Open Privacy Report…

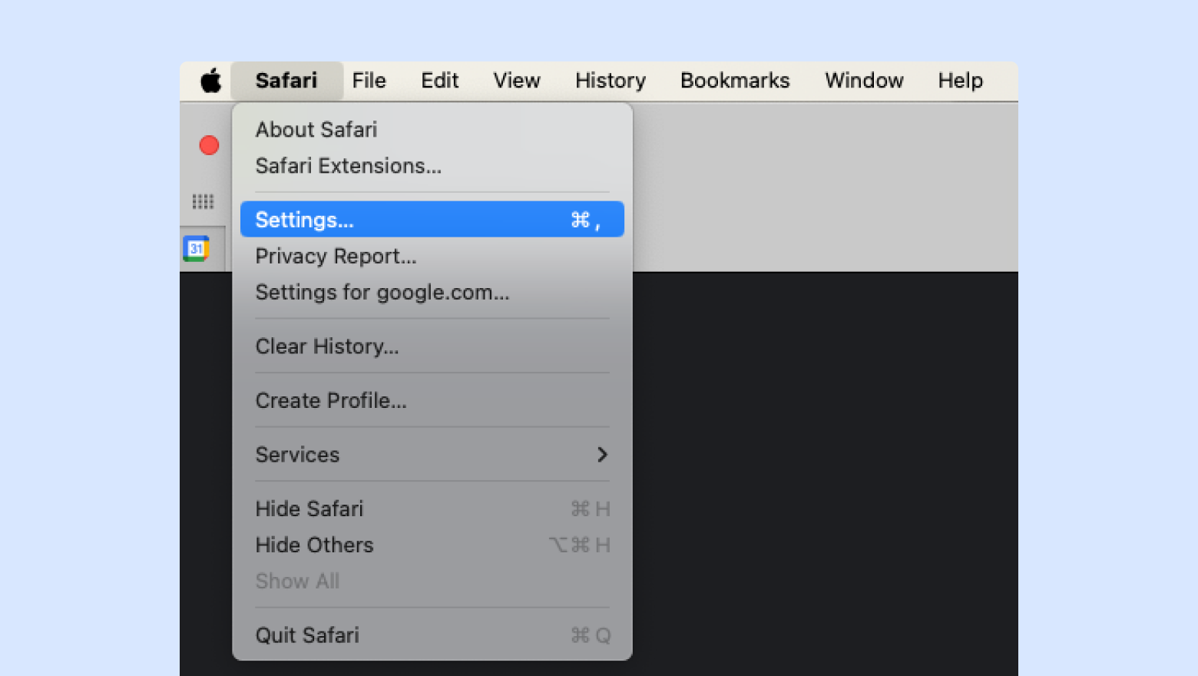tap(336, 257)
